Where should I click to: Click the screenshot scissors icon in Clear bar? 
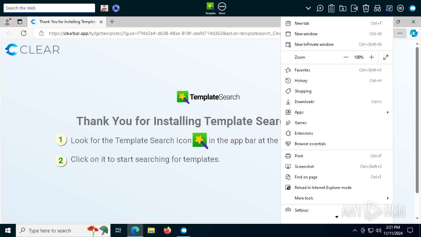click(x=354, y=8)
